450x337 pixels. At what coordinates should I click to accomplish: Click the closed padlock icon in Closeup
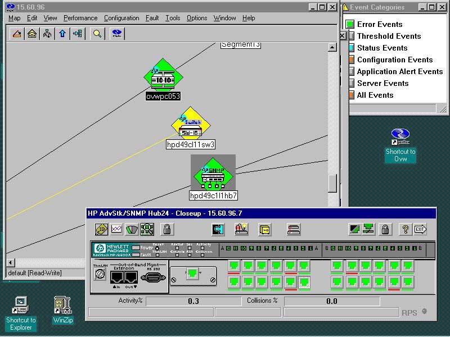point(385,229)
